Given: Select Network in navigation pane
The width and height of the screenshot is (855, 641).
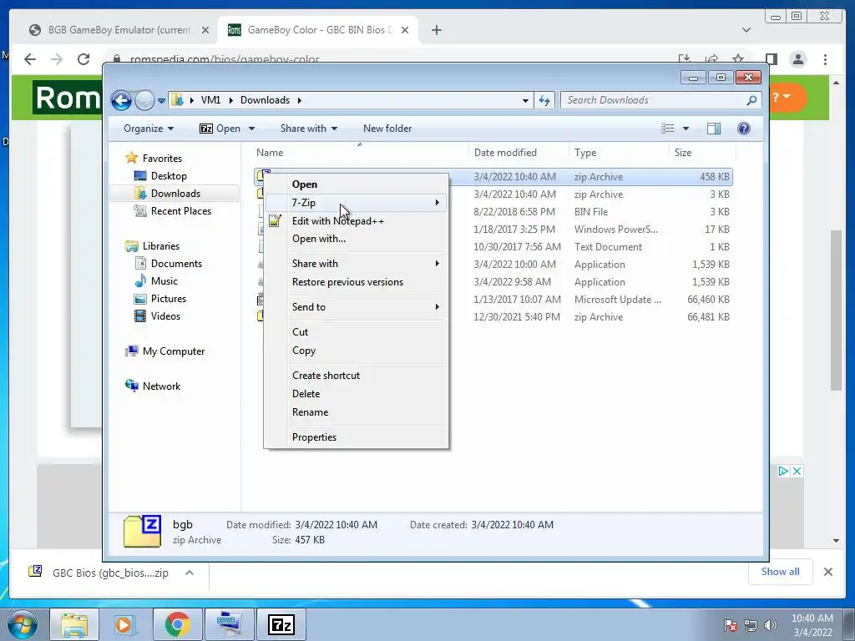Looking at the screenshot, I should [x=161, y=386].
